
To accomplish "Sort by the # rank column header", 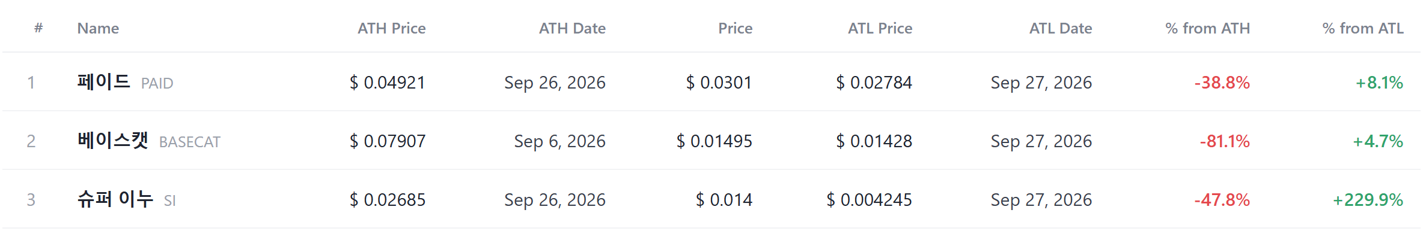I will [38, 28].
